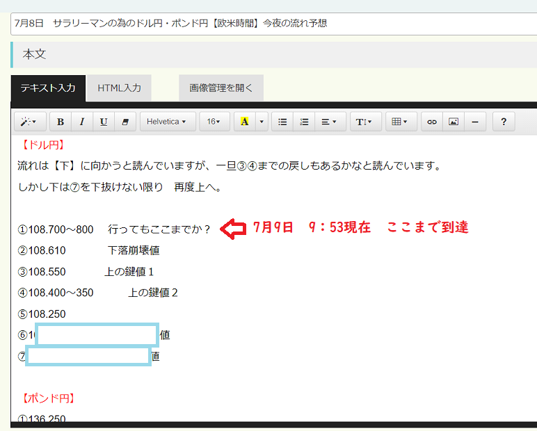Open the magic wand style menu

point(30,122)
